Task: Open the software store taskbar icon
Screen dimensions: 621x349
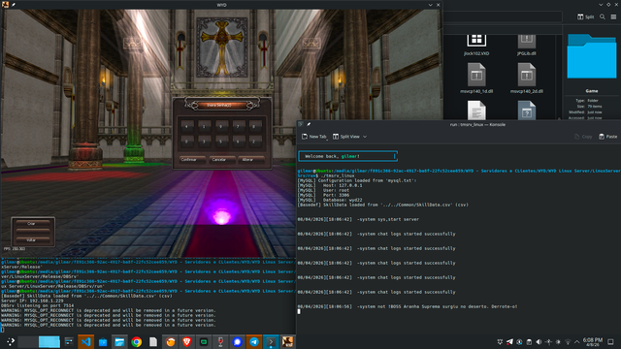Action: pyautogui.click(x=103, y=342)
